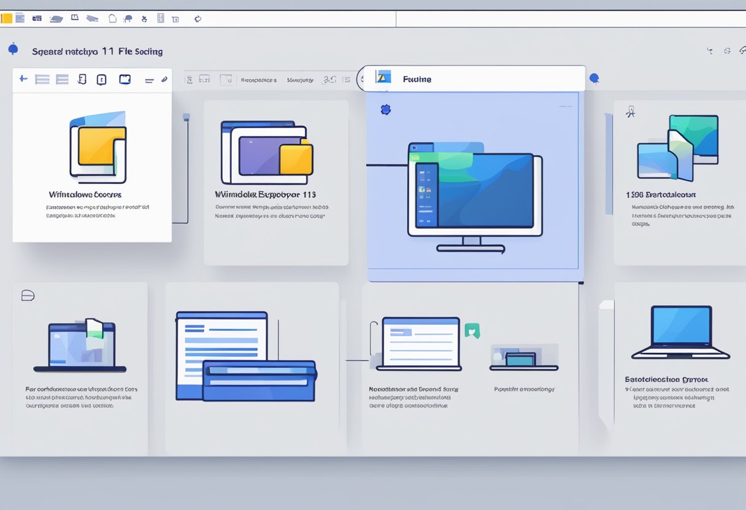Viewport: 746px width, 510px height.
Task: Select the desktop monitor illustration in highlighted panel
Action: [475, 197]
